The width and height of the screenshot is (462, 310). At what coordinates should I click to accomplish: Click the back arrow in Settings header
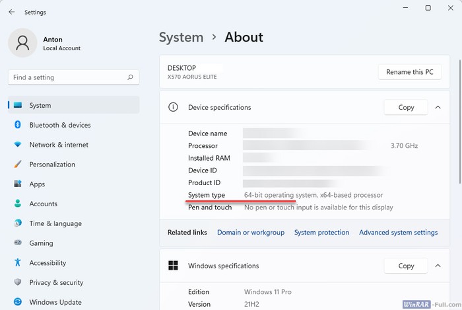(x=12, y=12)
